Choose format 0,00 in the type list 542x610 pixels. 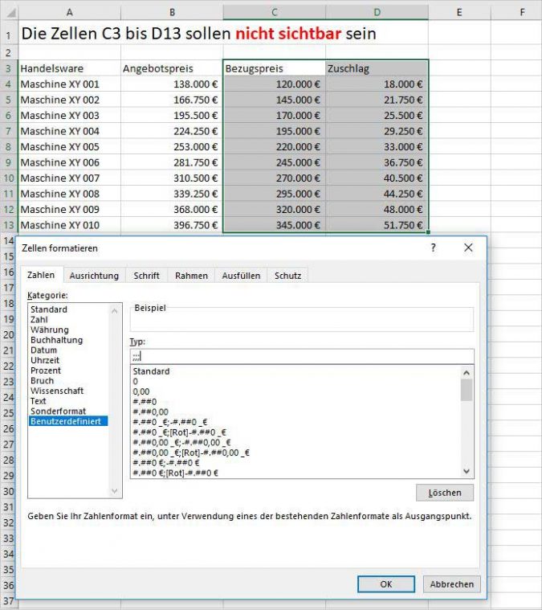141,391
